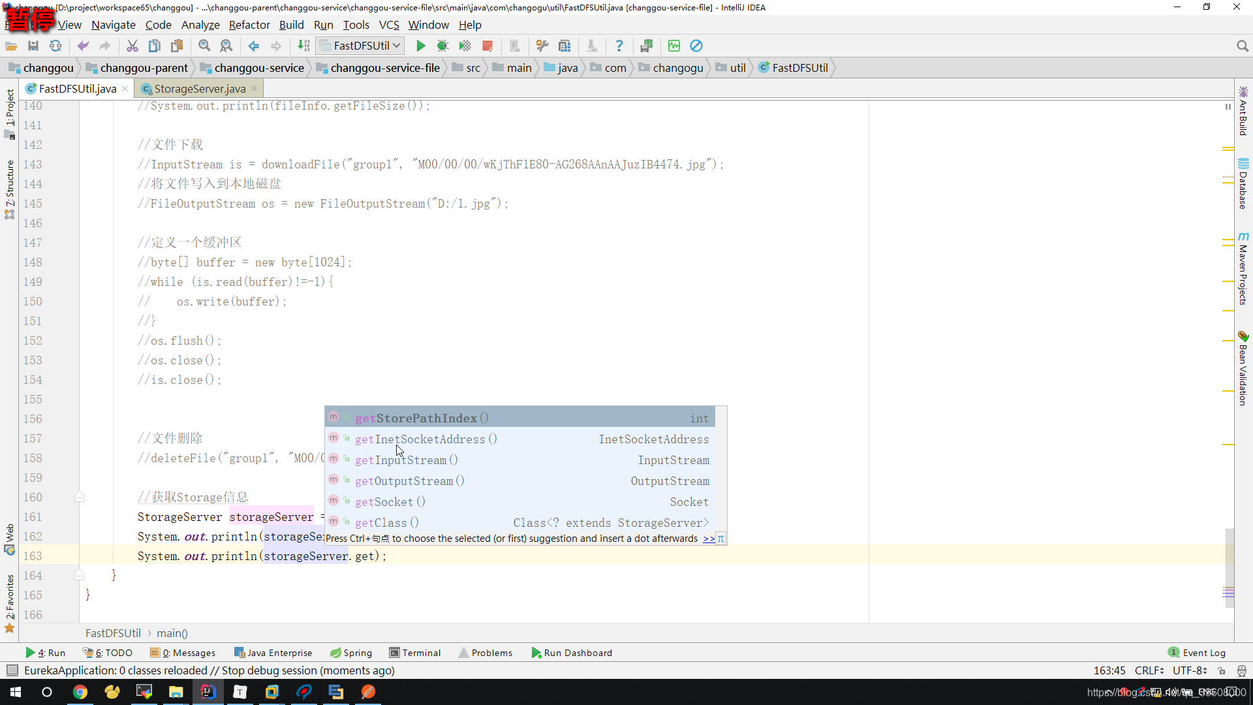Close the FastDFSUtil.java tab
This screenshot has height=705, width=1253.
click(125, 89)
